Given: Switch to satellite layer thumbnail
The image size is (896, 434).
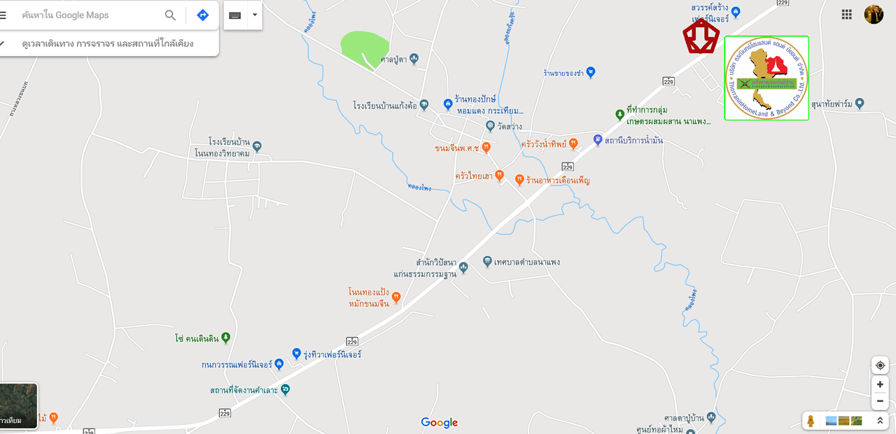Looking at the screenshot, I should pos(19,405).
